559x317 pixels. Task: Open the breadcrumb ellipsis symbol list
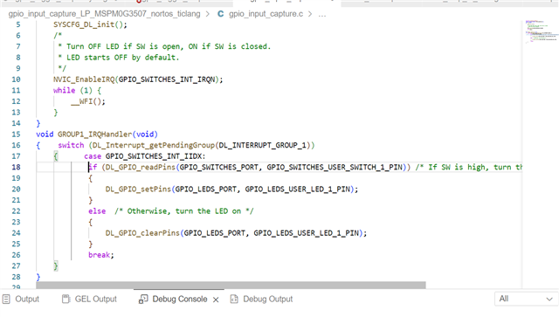322,14
